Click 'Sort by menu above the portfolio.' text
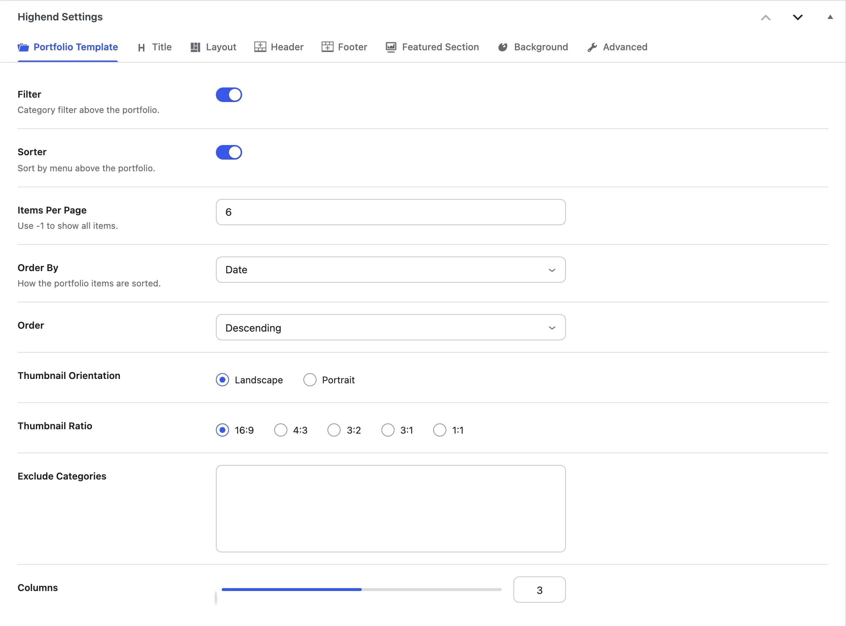 tap(86, 168)
